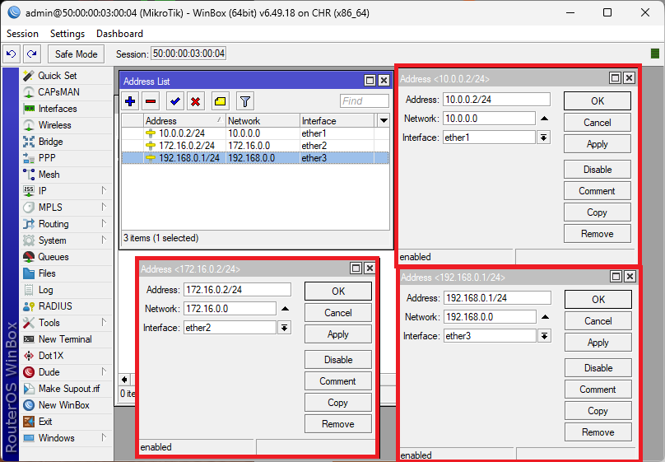Click Disable in the 192.168.0.1/24 address dialog
This screenshot has height=462, width=665.
click(598, 368)
